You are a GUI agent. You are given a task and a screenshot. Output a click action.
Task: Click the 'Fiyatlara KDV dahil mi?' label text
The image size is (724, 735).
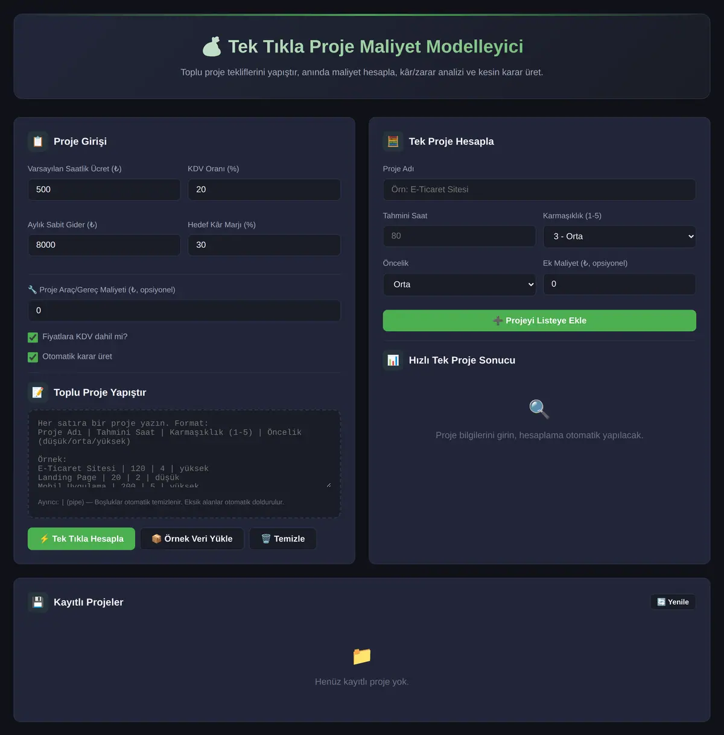(85, 337)
